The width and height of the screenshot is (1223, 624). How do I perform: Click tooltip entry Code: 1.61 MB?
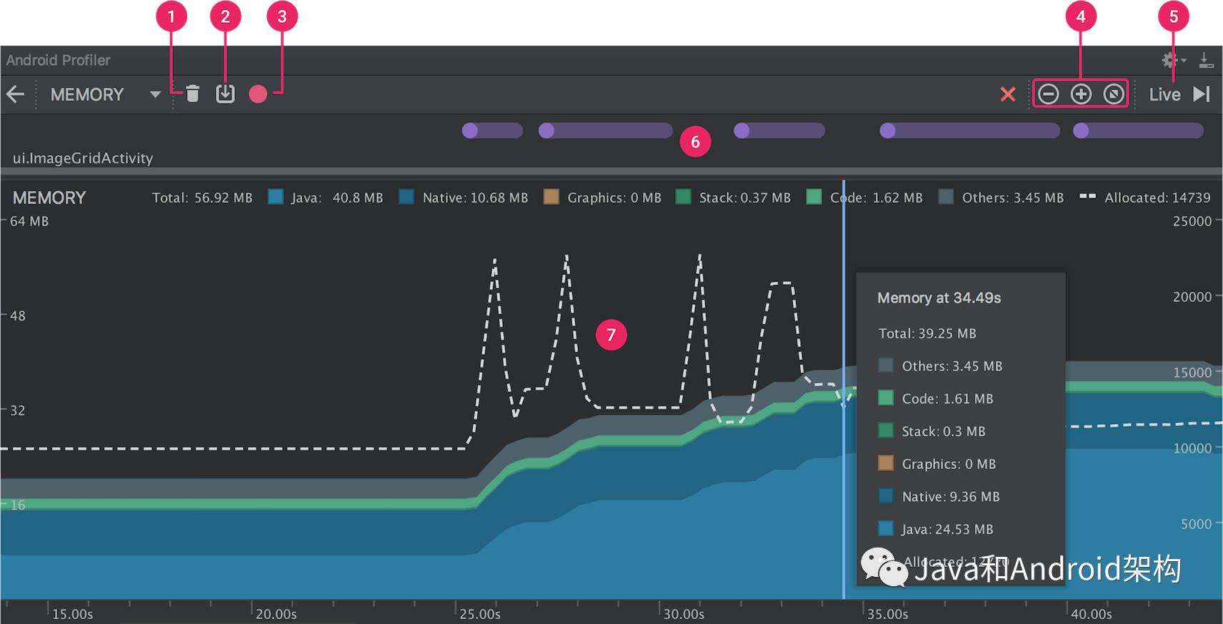(936, 398)
